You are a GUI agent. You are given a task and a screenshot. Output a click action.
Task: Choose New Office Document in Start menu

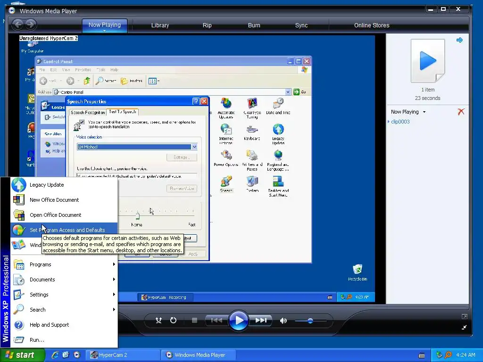pyautogui.click(x=64, y=200)
